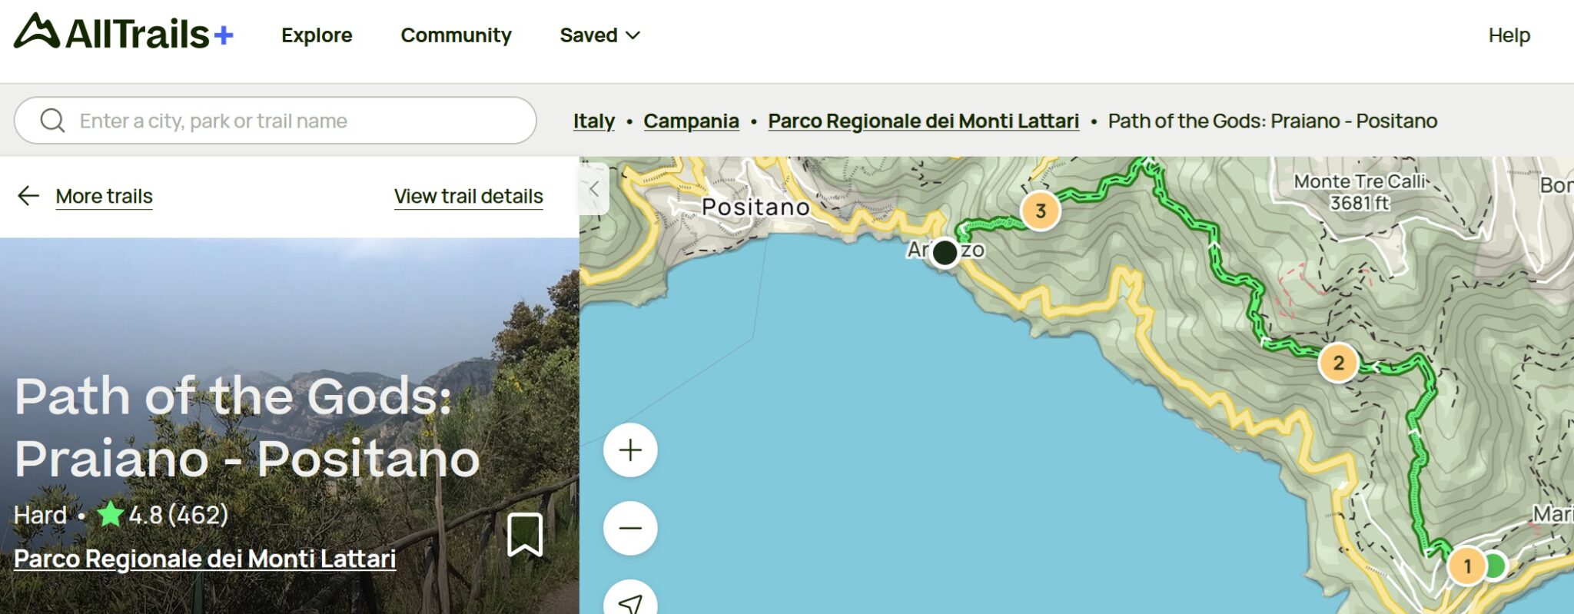The width and height of the screenshot is (1574, 614).
Task: Open the Community menu item
Action: [456, 35]
